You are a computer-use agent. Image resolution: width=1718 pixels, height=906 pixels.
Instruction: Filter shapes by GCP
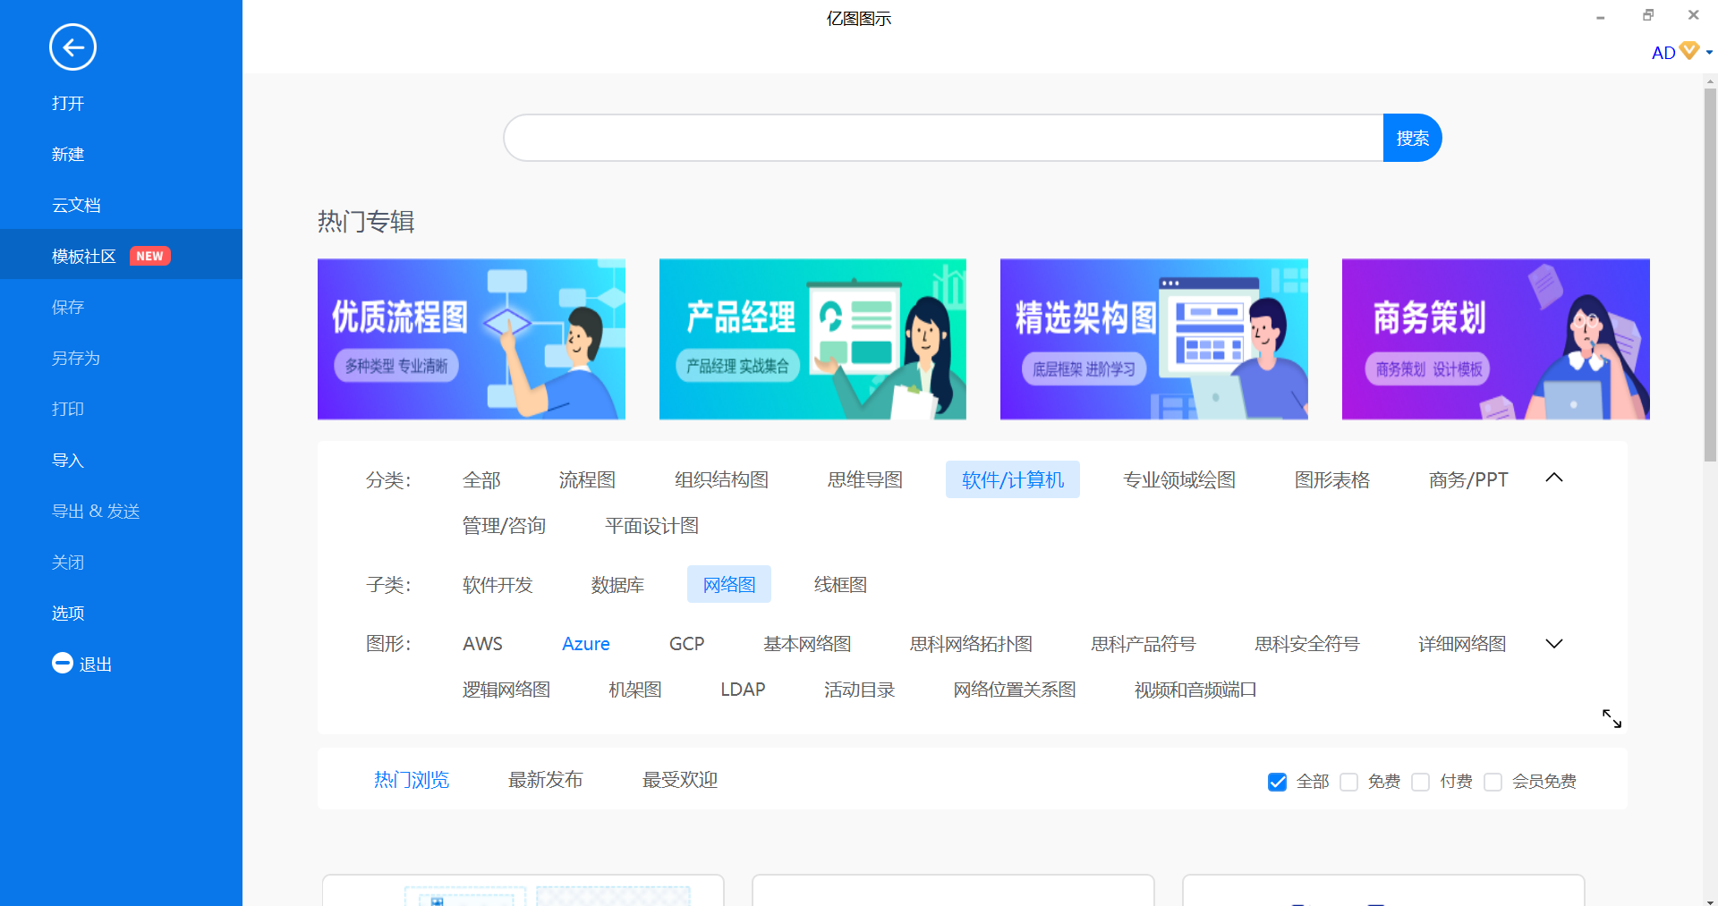tap(687, 644)
